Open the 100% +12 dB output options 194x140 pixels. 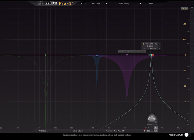tap(152, 131)
